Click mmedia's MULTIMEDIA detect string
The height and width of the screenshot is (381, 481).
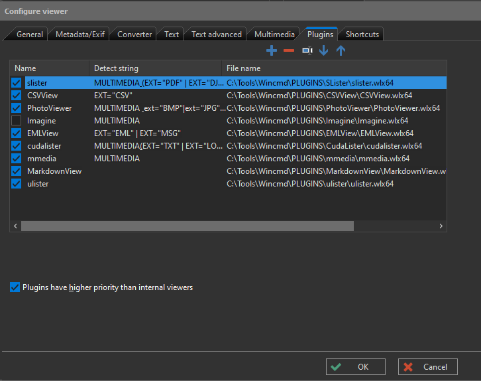[117, 158]
